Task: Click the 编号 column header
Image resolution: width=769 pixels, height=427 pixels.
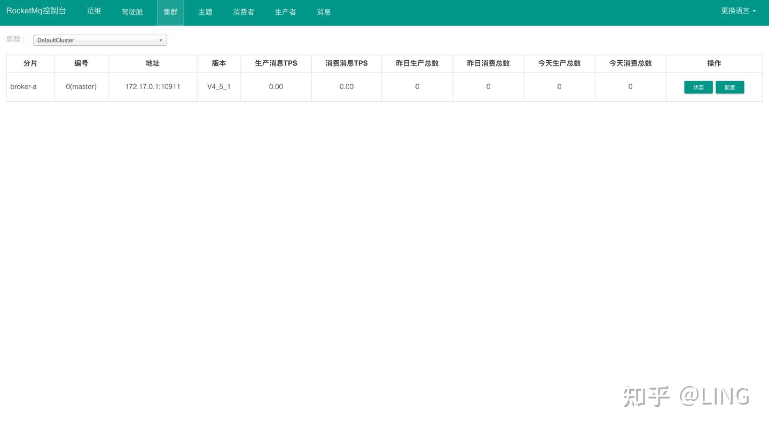Action: point(81,63)
